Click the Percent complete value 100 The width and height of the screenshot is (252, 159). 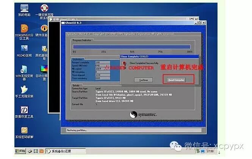[103, 62]
